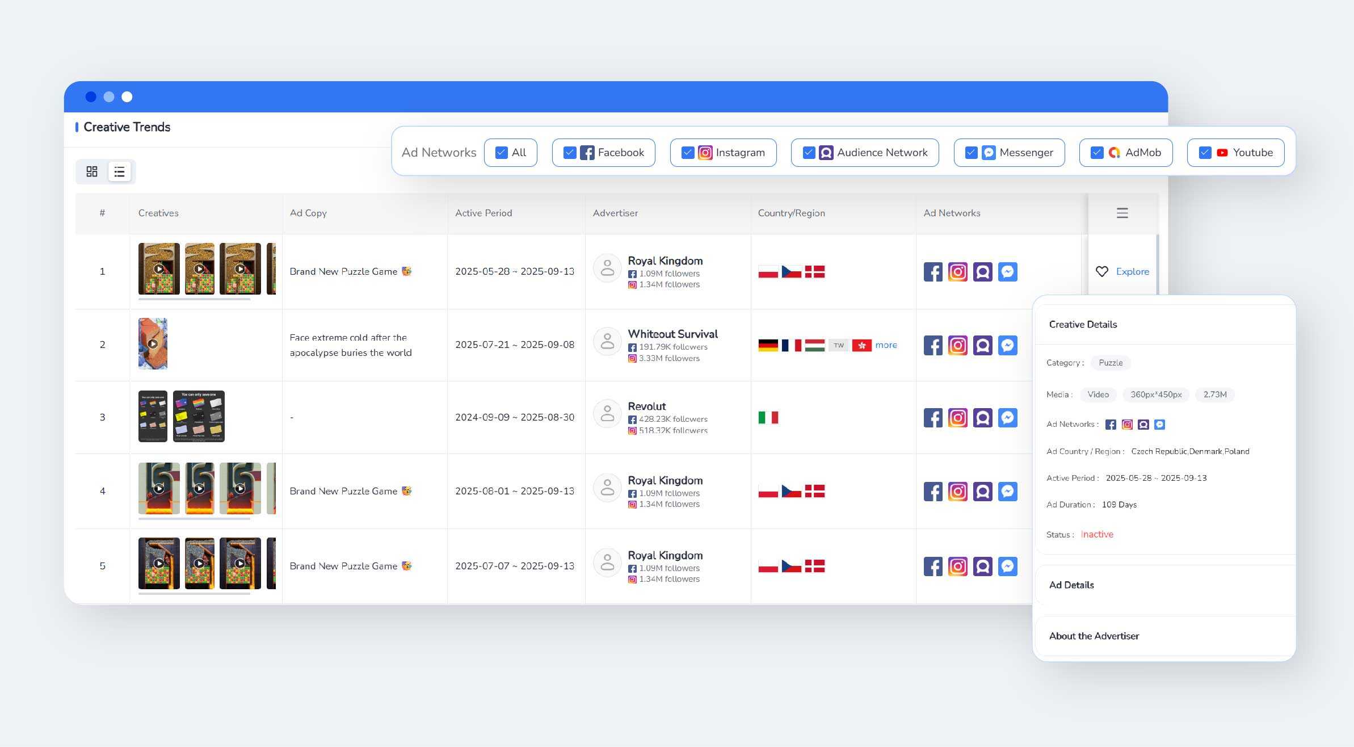Click Facebook icon in Whiteout Survival row
1354x747 pixels.
932,345
